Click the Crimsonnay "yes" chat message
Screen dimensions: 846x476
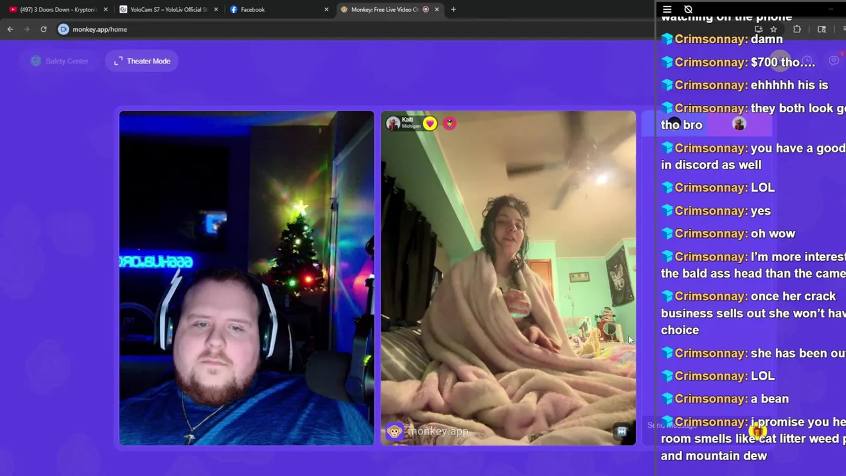716,211
